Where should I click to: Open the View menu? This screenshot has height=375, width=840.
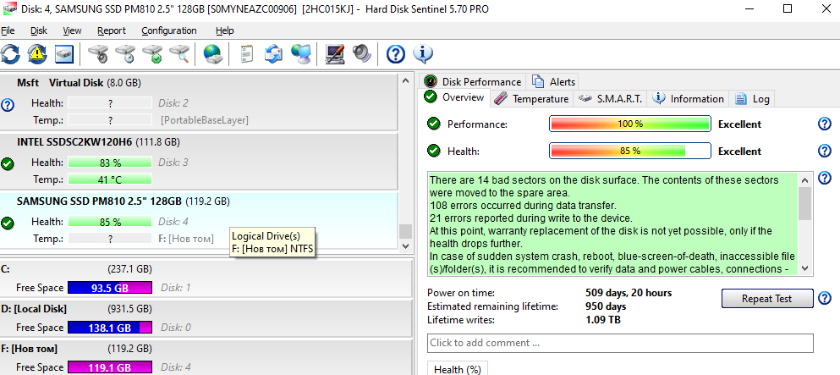pyautogui.click(x=72, y=30)
